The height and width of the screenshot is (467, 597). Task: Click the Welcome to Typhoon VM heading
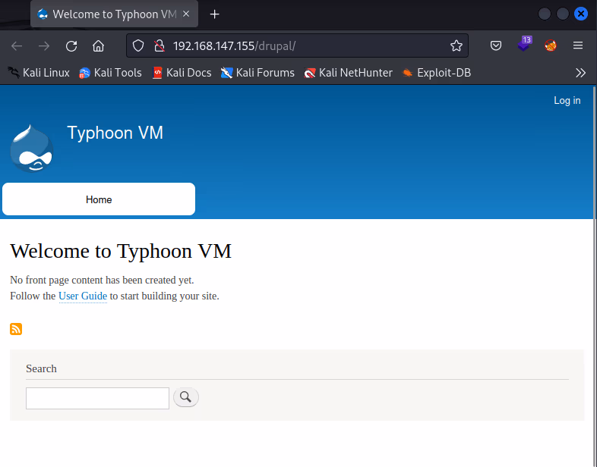pyautogui.click(x=121, y=251)
